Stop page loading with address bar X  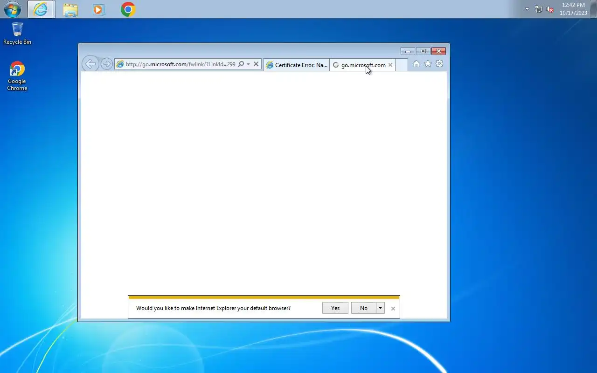coord(256,64)
